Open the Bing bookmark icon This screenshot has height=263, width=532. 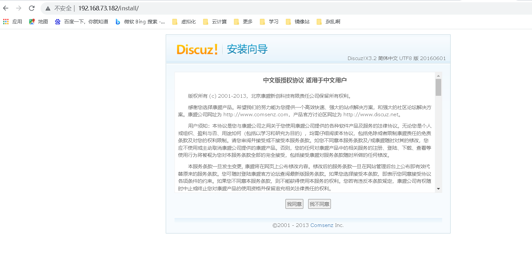pos(118,21)
